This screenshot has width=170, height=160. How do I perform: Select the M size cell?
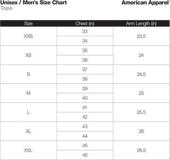tap(28, 93)
